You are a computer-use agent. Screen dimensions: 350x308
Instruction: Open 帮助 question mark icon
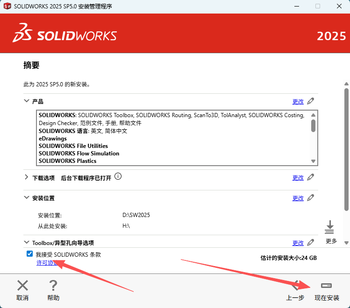[53, 286]
